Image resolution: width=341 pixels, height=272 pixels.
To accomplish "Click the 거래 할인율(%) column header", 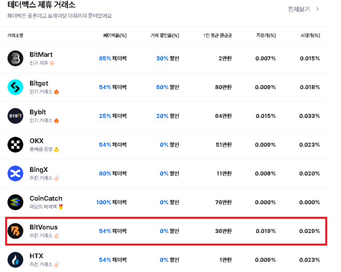I will (165, 35).
